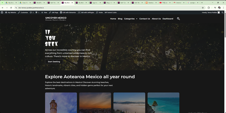Launch Edit with Elementor
The image size is (226, 113).
point(68,12)
